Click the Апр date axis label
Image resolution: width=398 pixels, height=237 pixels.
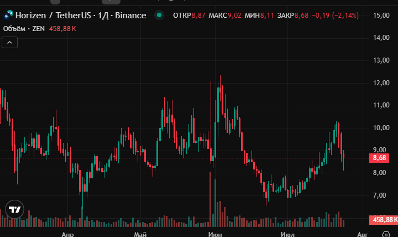(67, 234)
